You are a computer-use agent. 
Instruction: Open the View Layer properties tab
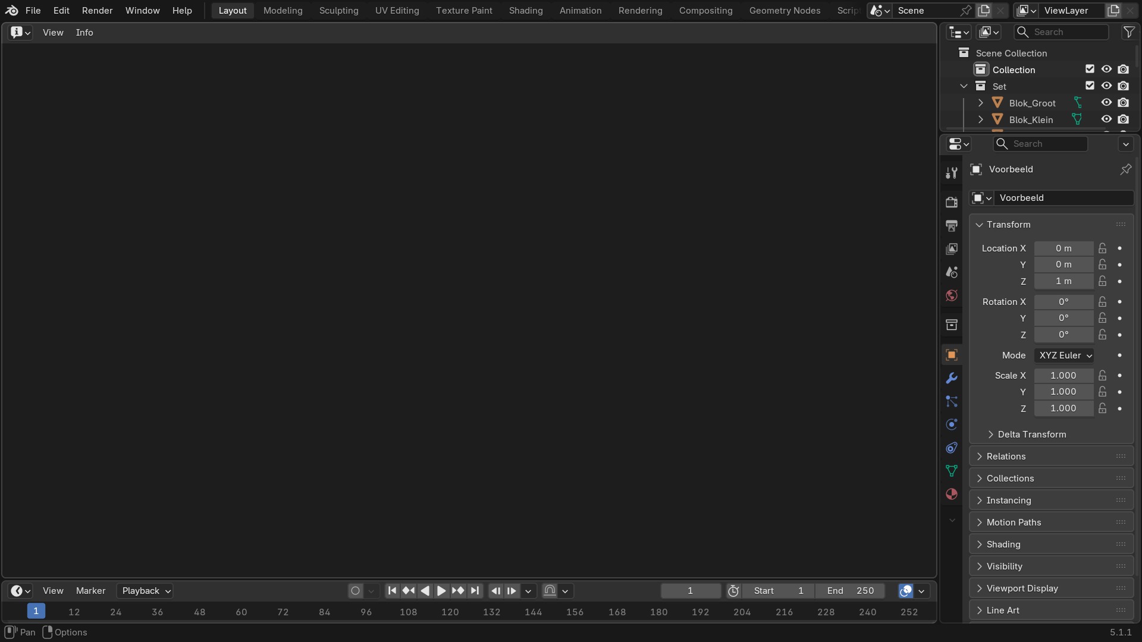point(952,248)
